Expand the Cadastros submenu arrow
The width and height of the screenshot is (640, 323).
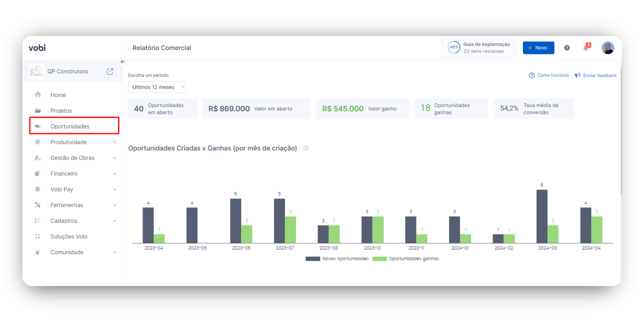click(x=115, y=221)
